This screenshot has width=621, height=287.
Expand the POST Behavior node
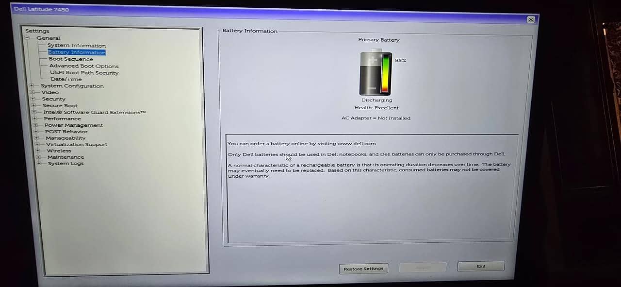(36, 132)
